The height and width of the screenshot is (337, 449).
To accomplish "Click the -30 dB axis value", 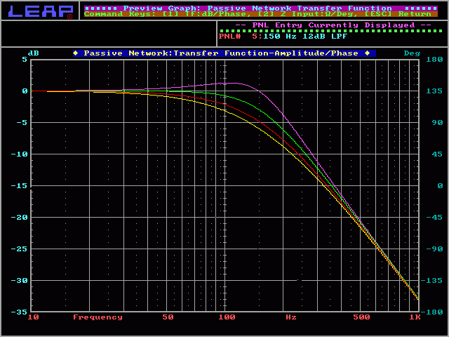I will pyautogui.click(x=19, y=281).
